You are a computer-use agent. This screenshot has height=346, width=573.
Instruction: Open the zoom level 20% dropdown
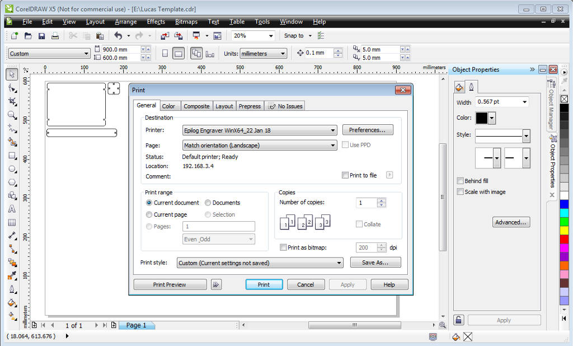pyautogui.click(x=271, y=36)
